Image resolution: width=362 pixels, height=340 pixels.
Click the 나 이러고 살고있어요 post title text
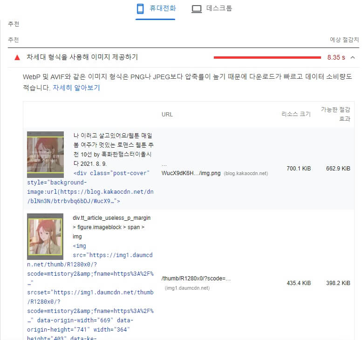113,150
